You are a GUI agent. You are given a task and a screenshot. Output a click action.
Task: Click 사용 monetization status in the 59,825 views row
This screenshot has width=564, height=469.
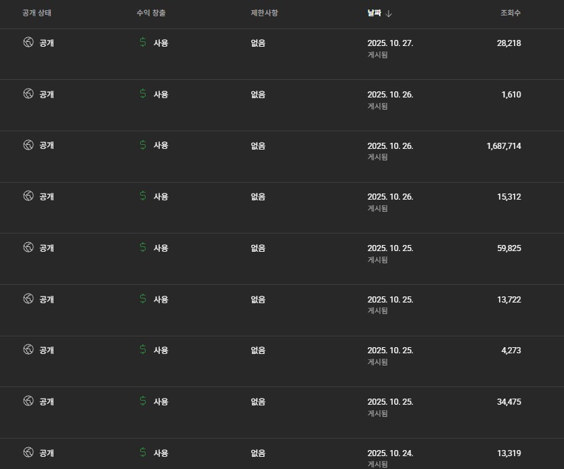160,248
